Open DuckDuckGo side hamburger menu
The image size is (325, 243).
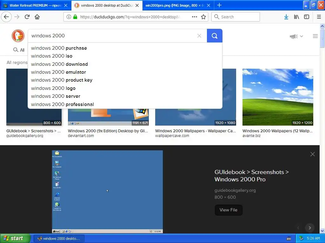click(315, 36)
